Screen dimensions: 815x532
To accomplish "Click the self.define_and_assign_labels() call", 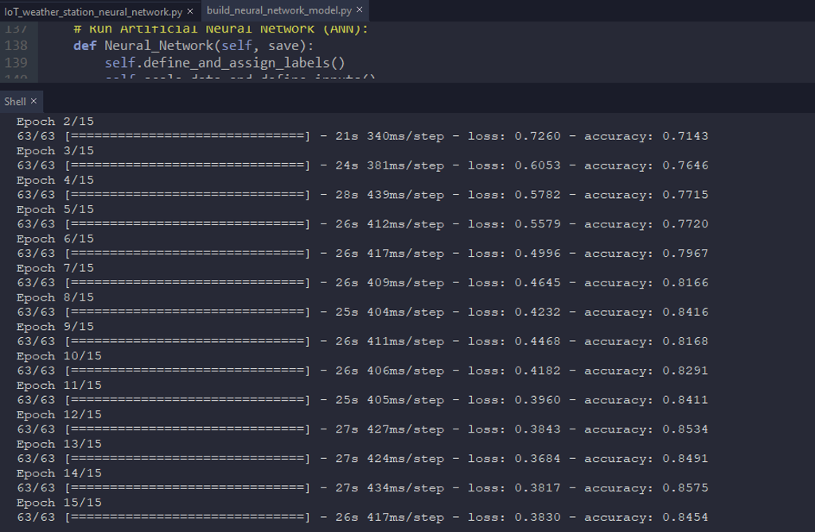I will tap(224, 62).
